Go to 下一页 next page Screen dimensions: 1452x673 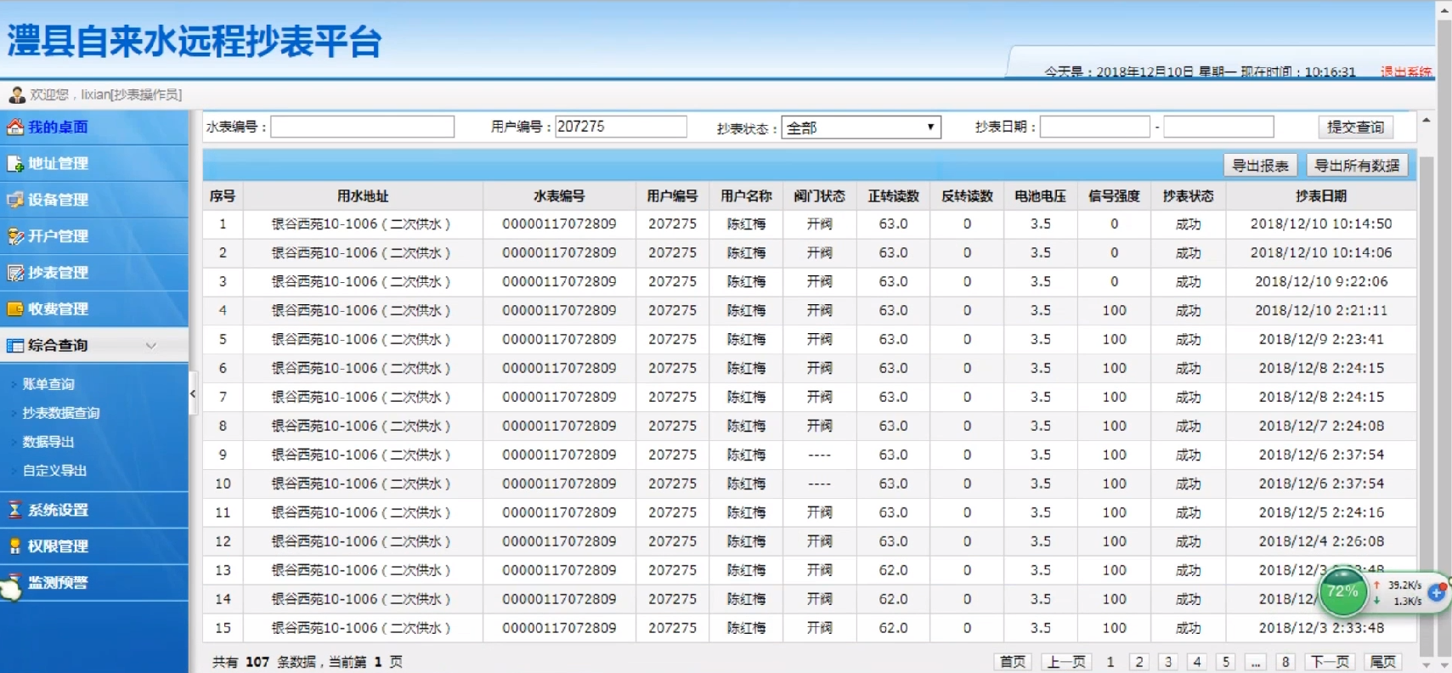coord(1330,662)
